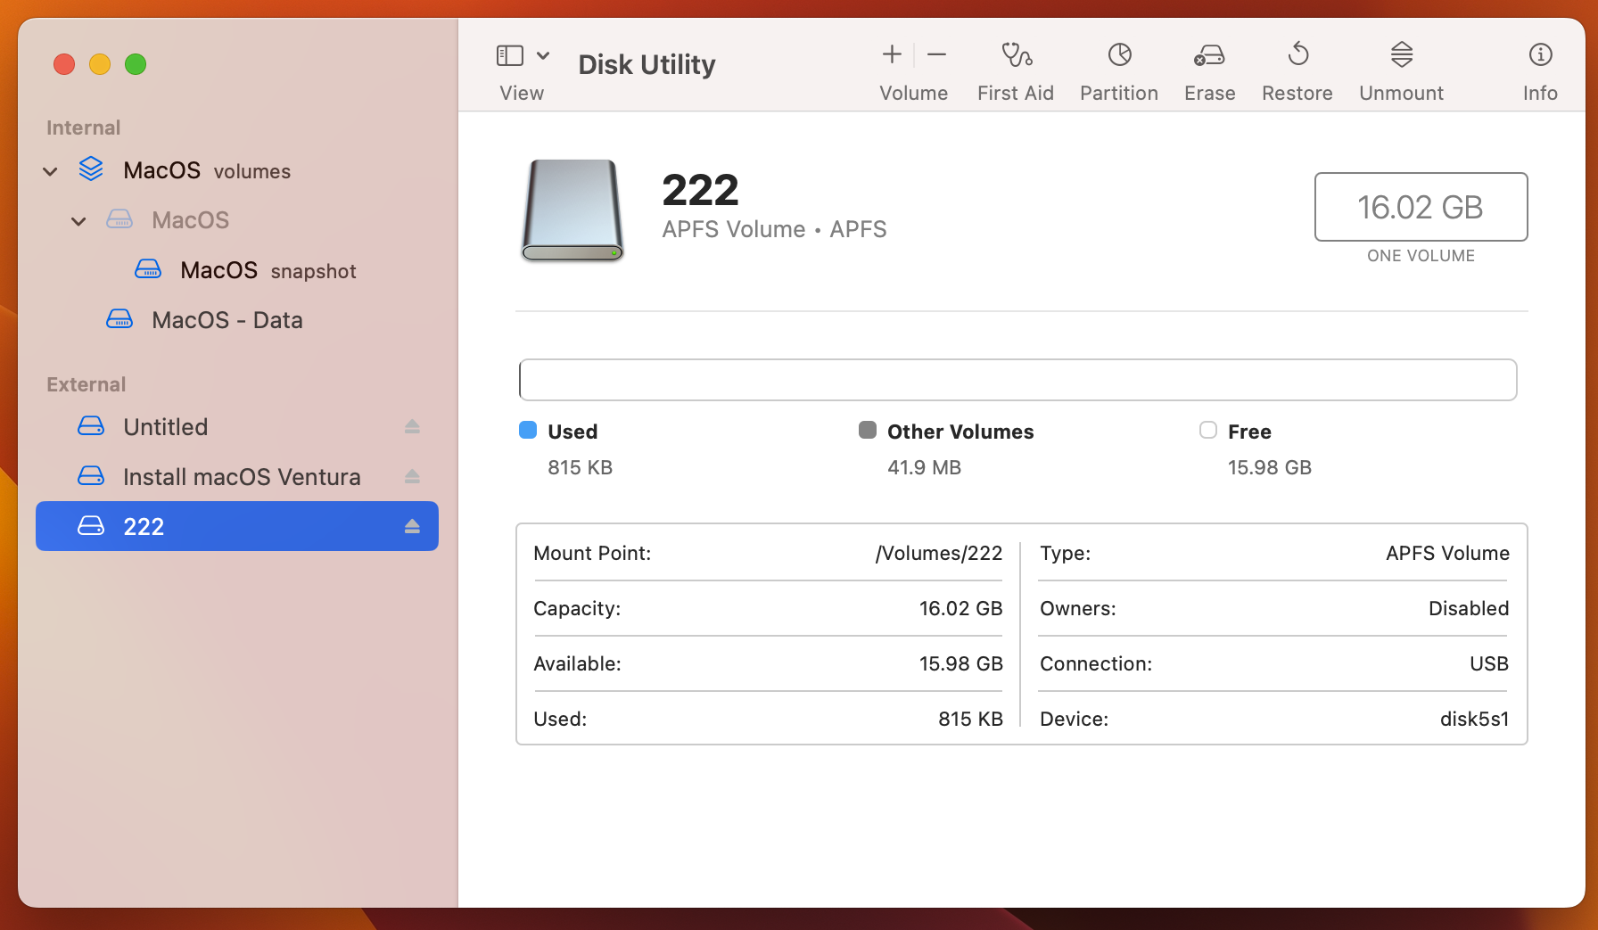Click the sidebar View icon

(x=509, y=55)
